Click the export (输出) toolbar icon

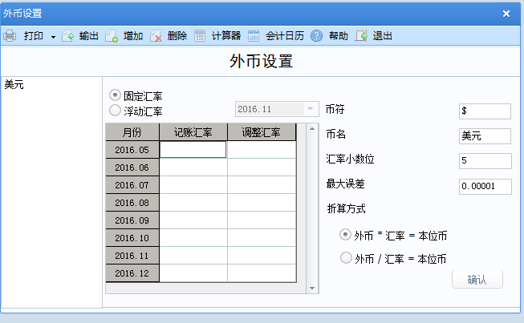click(68, 36)
